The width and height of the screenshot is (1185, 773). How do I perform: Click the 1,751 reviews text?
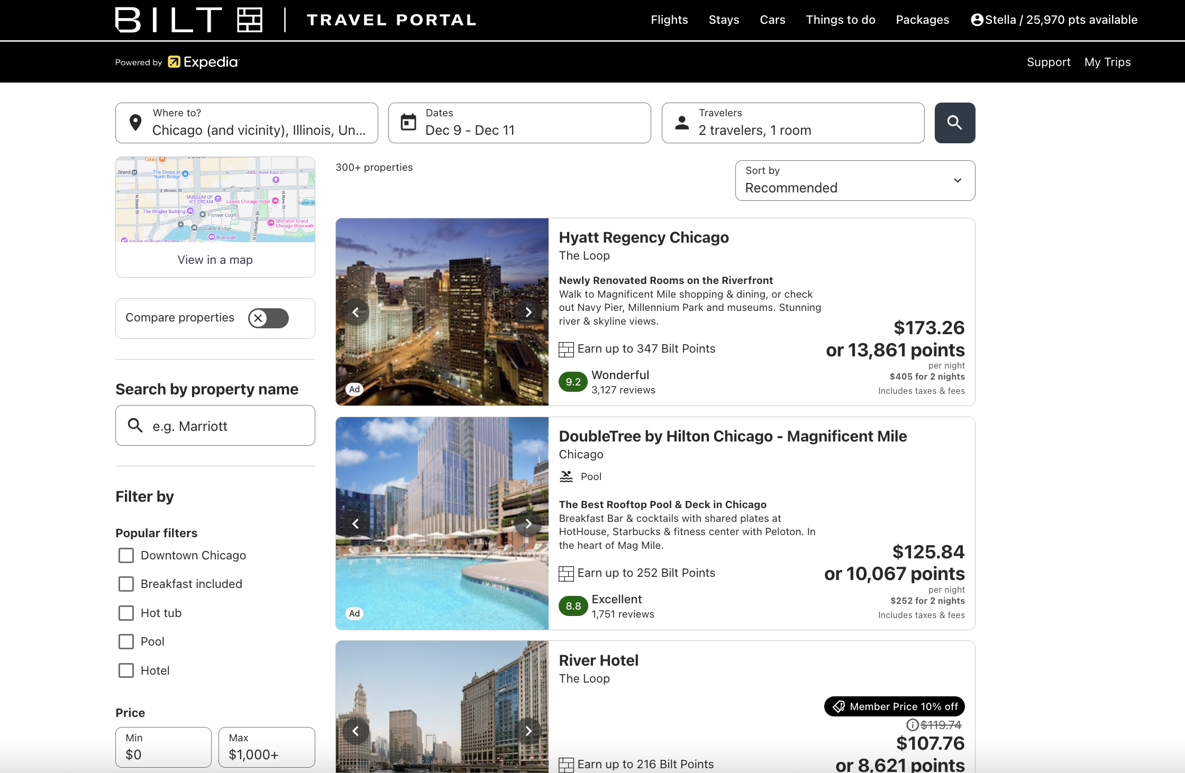(623, 614)
